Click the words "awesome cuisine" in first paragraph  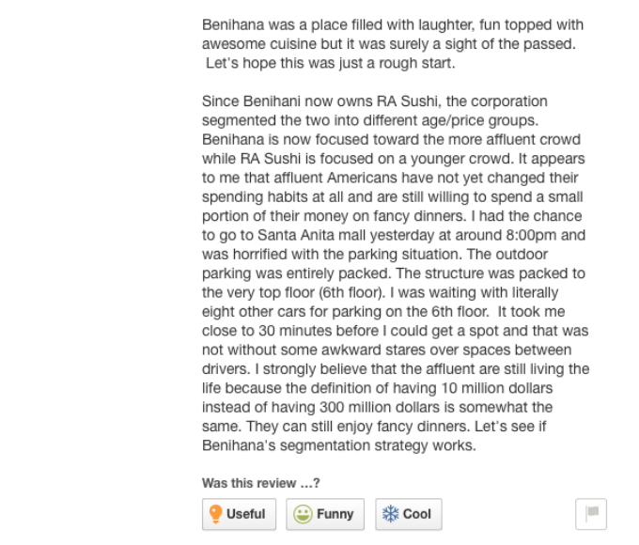tap(259, 44)
